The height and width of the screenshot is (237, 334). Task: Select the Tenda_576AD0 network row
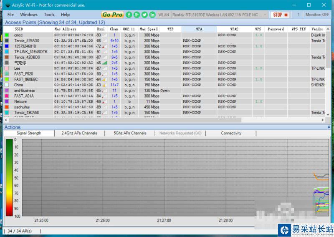pos(164,40)
